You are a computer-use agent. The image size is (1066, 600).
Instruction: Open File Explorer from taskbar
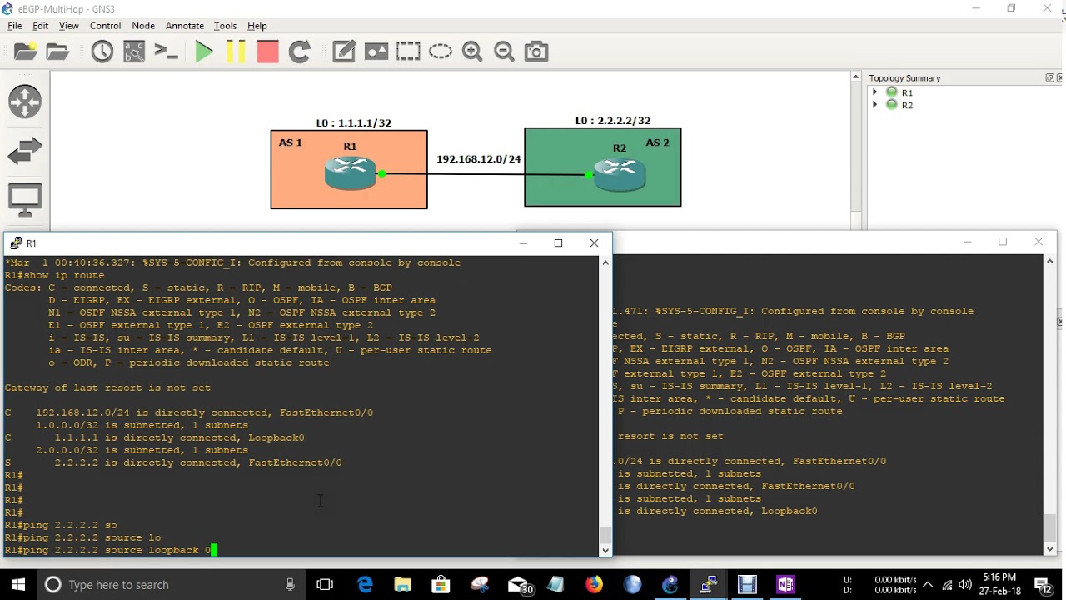pos(403,584)
